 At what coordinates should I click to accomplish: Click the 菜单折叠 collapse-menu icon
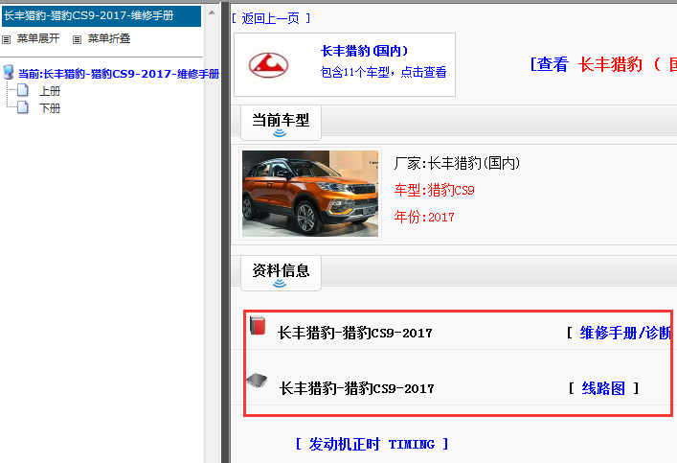(x=77, y=39)
